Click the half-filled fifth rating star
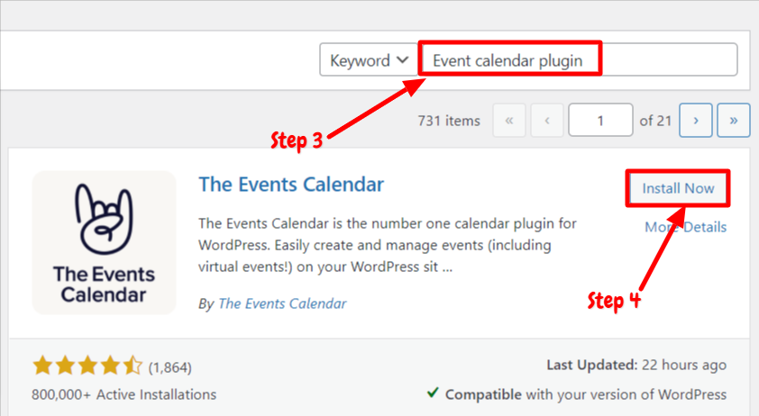This screenshot has height=416, width=759. tap(133, 366)
